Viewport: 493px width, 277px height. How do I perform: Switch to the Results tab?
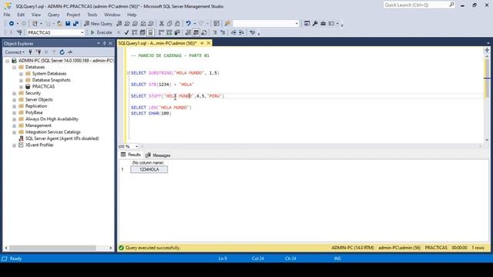pos(131,155)
